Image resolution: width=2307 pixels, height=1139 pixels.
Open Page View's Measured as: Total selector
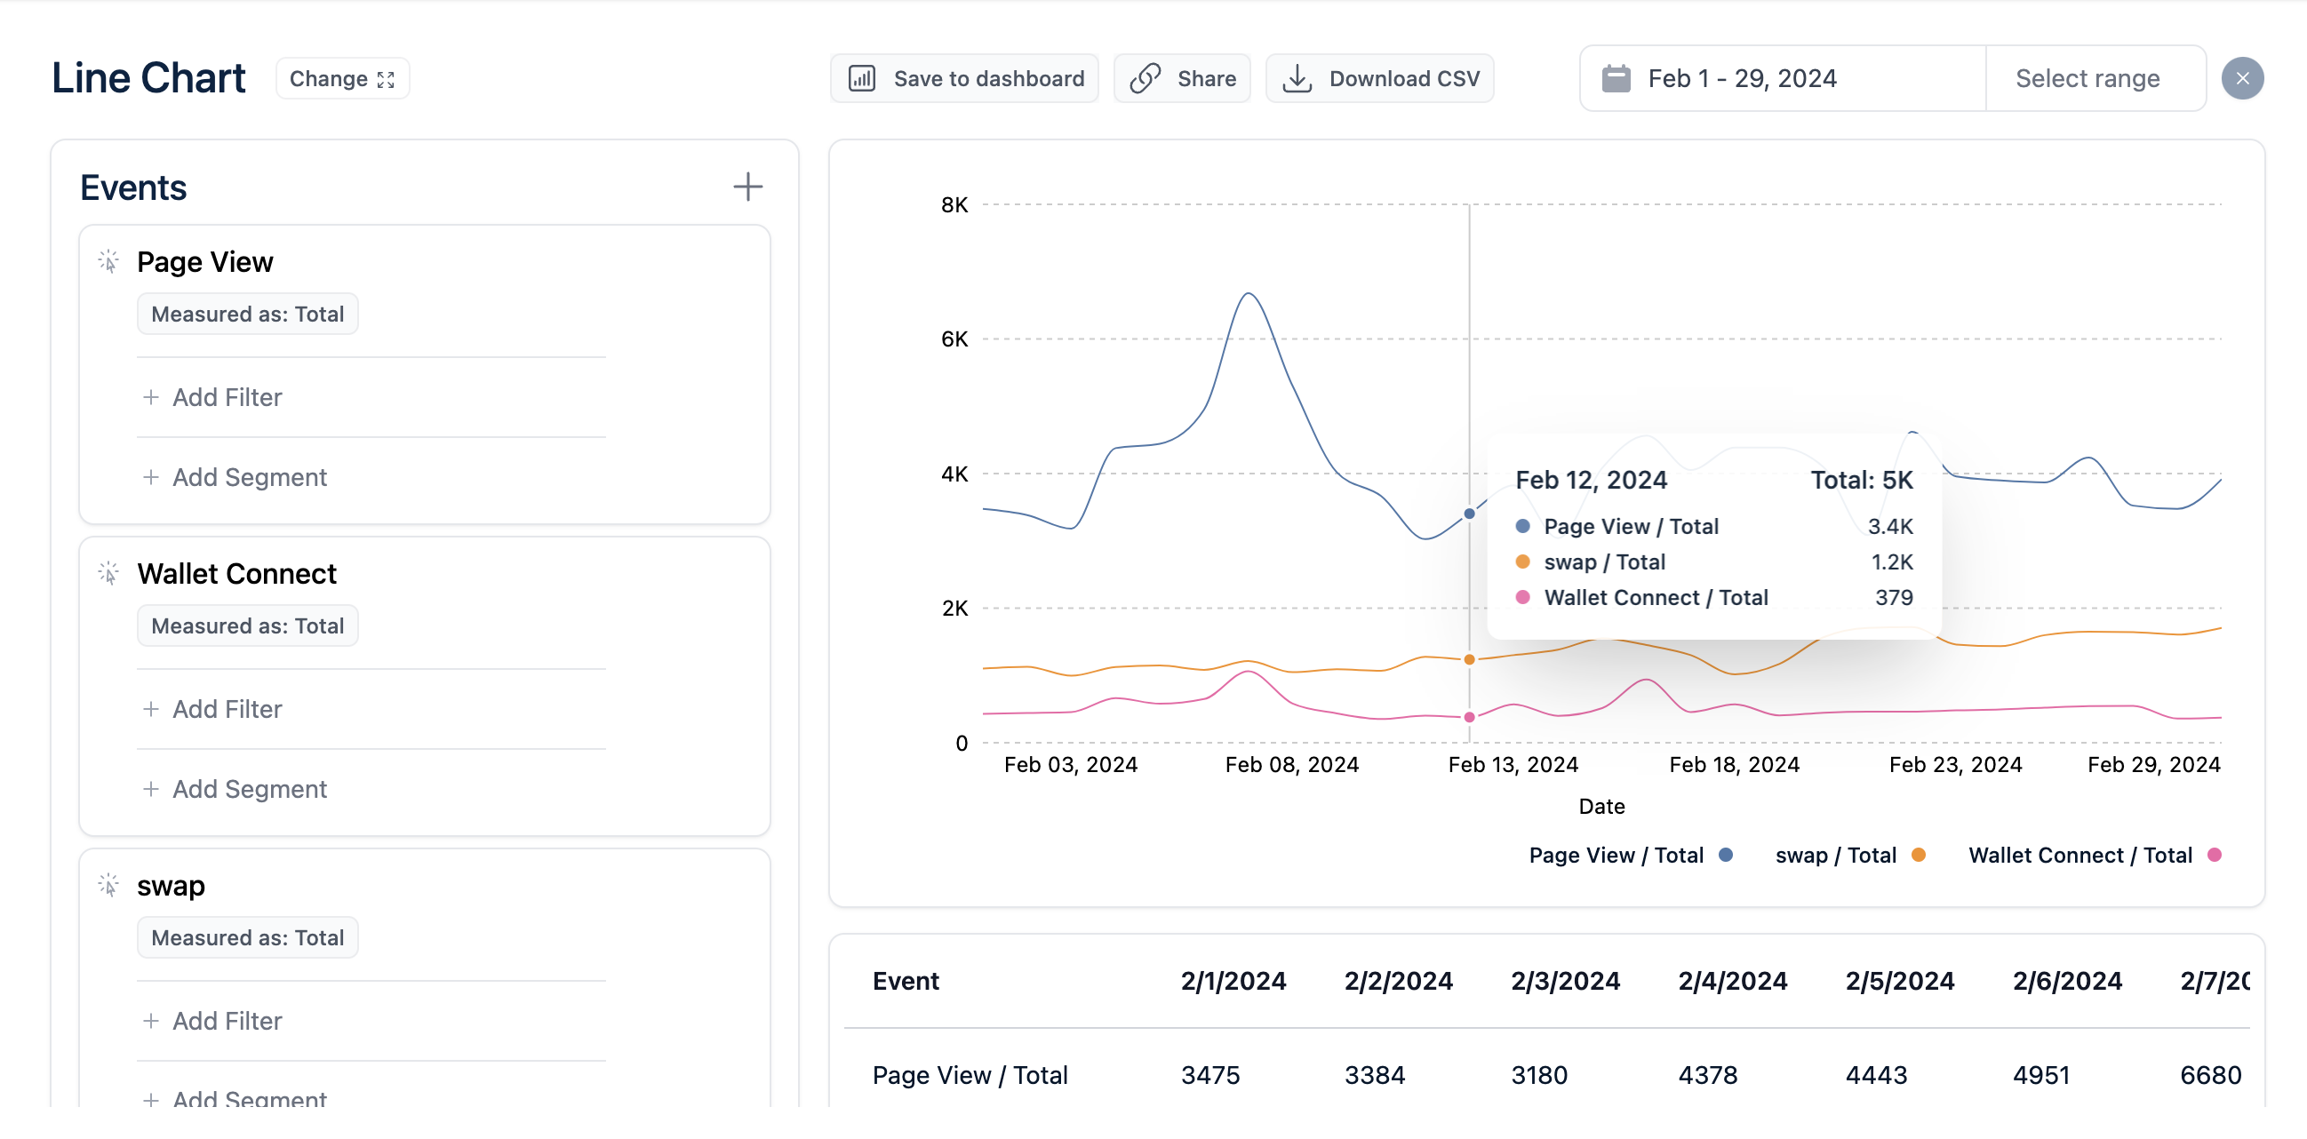(247, 315)
